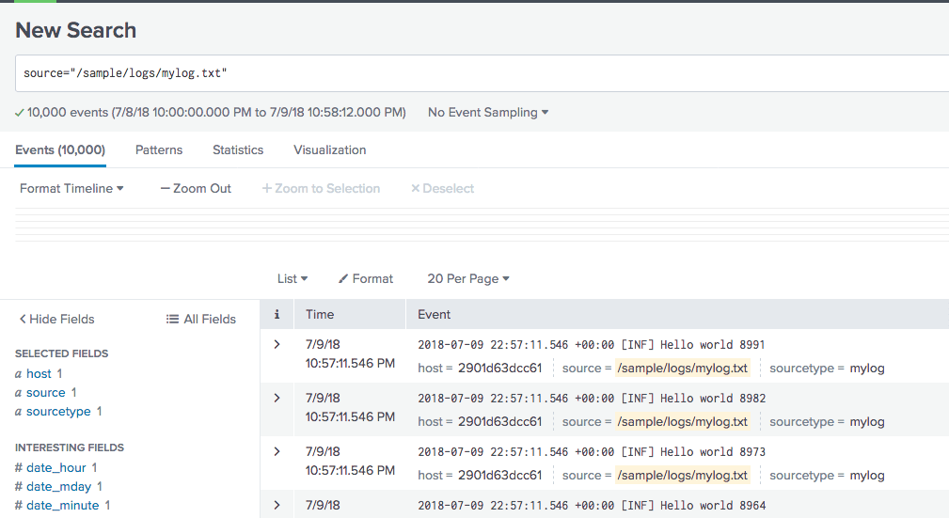
Task: Expand the Hello world 8973 event row
Action: click(277, 451)
